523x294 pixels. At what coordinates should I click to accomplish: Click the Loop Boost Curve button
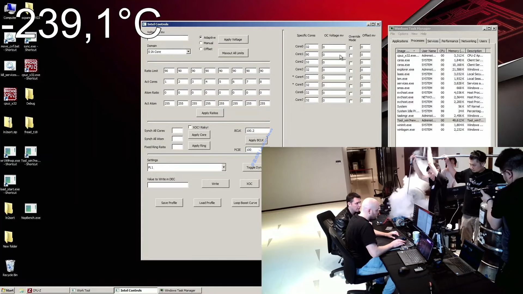(x=245, y=203)
